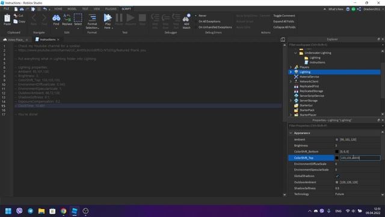Close the Instructions script tab
The height and width of the screenshot is (217, 385).
coord(58,40)
